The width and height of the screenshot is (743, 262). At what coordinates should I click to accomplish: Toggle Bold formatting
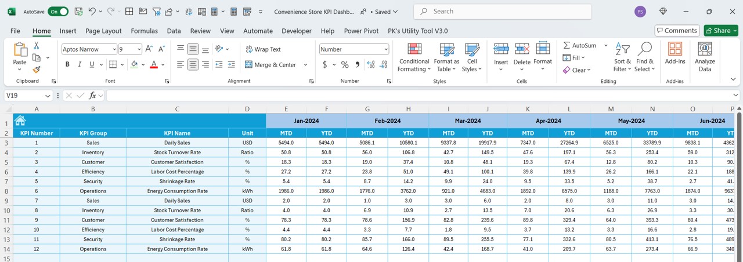67,64
